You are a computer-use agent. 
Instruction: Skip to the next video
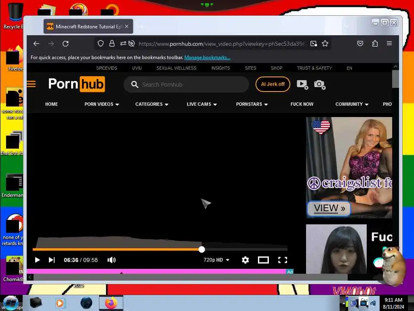click(52, 260)
